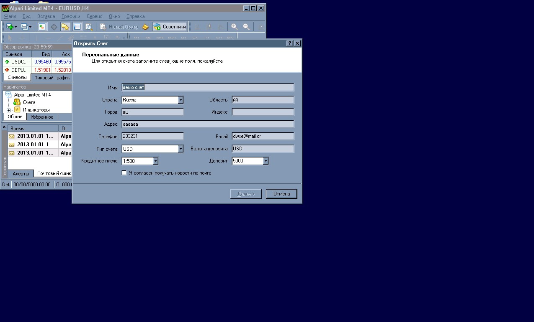Open the Окно menu
Image resolution: width=534 pixels, height=322 pixels.
point(114,16)
